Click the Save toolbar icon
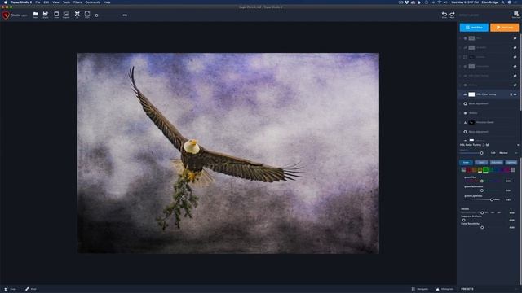This screenshot has height=293, width=522. (x=46, y=15)
